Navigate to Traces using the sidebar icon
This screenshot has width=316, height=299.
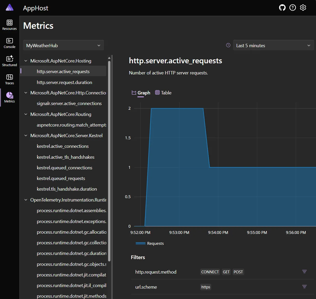9,79
